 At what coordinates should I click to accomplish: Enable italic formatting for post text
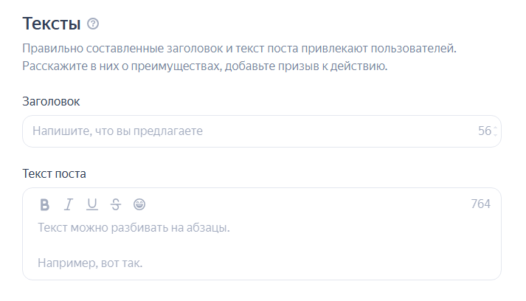coord(69,204)
